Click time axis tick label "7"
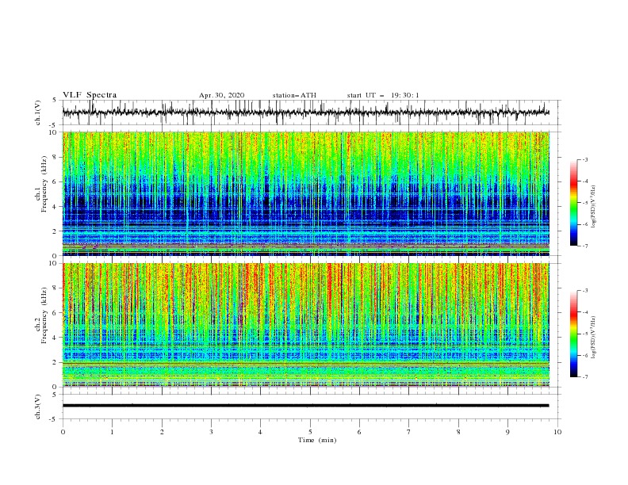This screenshot has height=485, width=628. [409, 432]
